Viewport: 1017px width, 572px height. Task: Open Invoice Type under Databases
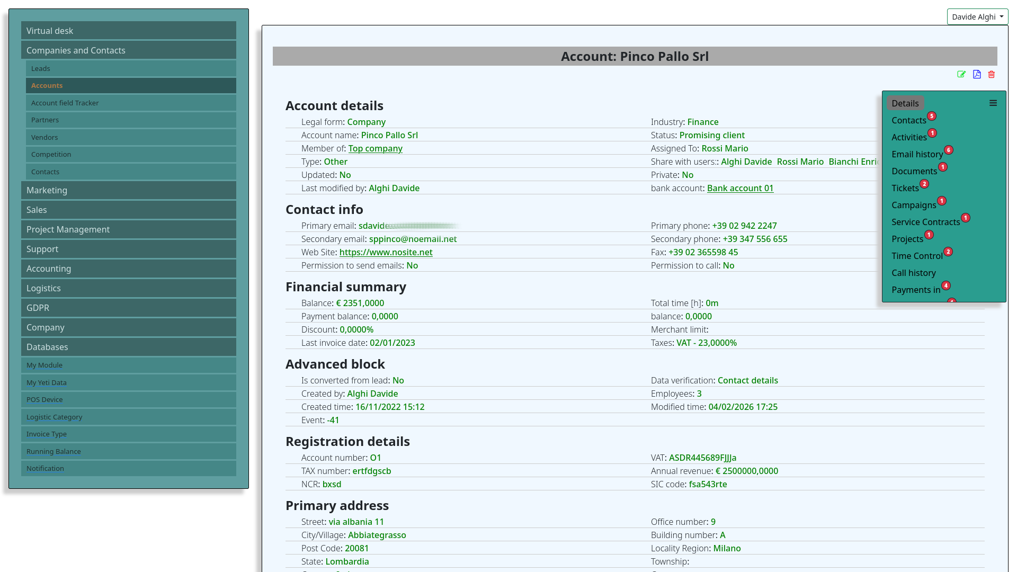[x=47, y=434]
